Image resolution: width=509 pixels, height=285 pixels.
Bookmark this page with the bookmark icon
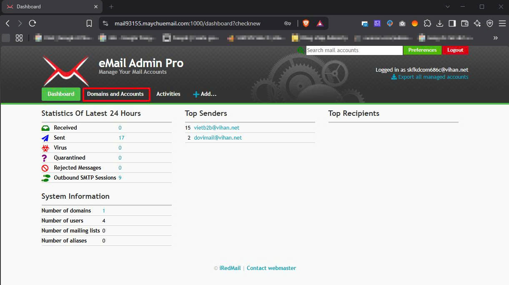89,23
